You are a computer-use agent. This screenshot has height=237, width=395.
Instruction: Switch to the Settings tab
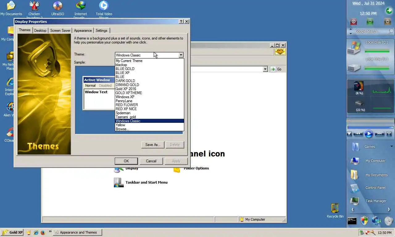101,31
